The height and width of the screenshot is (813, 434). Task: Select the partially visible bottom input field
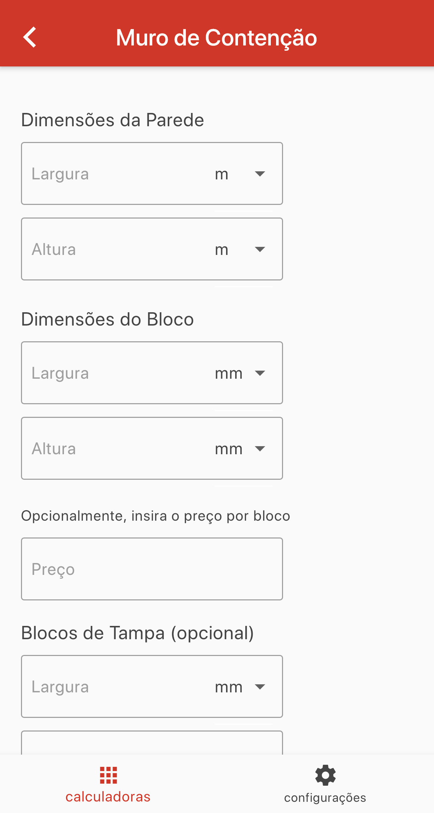(152, 743)
